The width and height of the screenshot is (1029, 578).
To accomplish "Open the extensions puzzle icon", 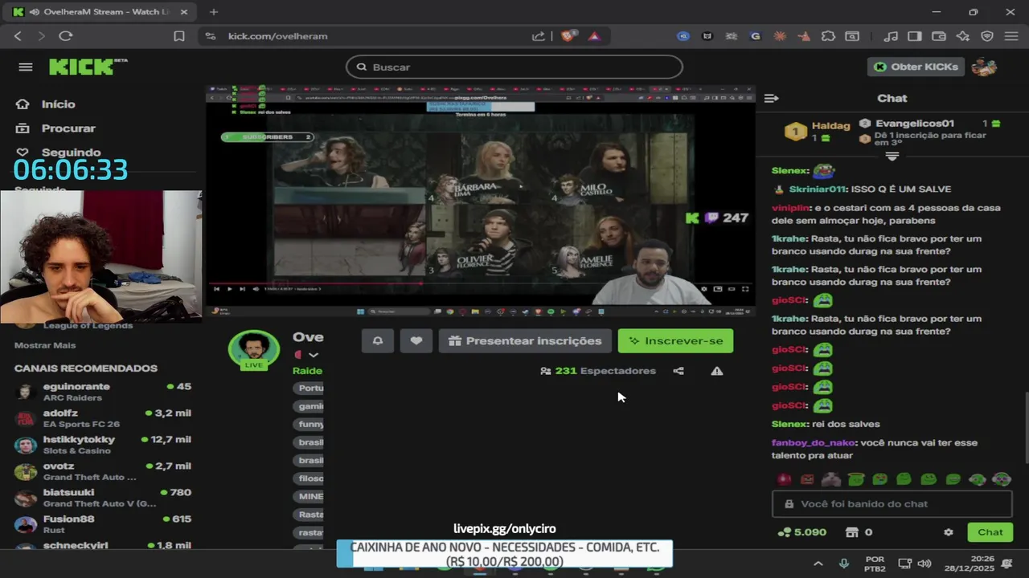I will click(828, 36).
